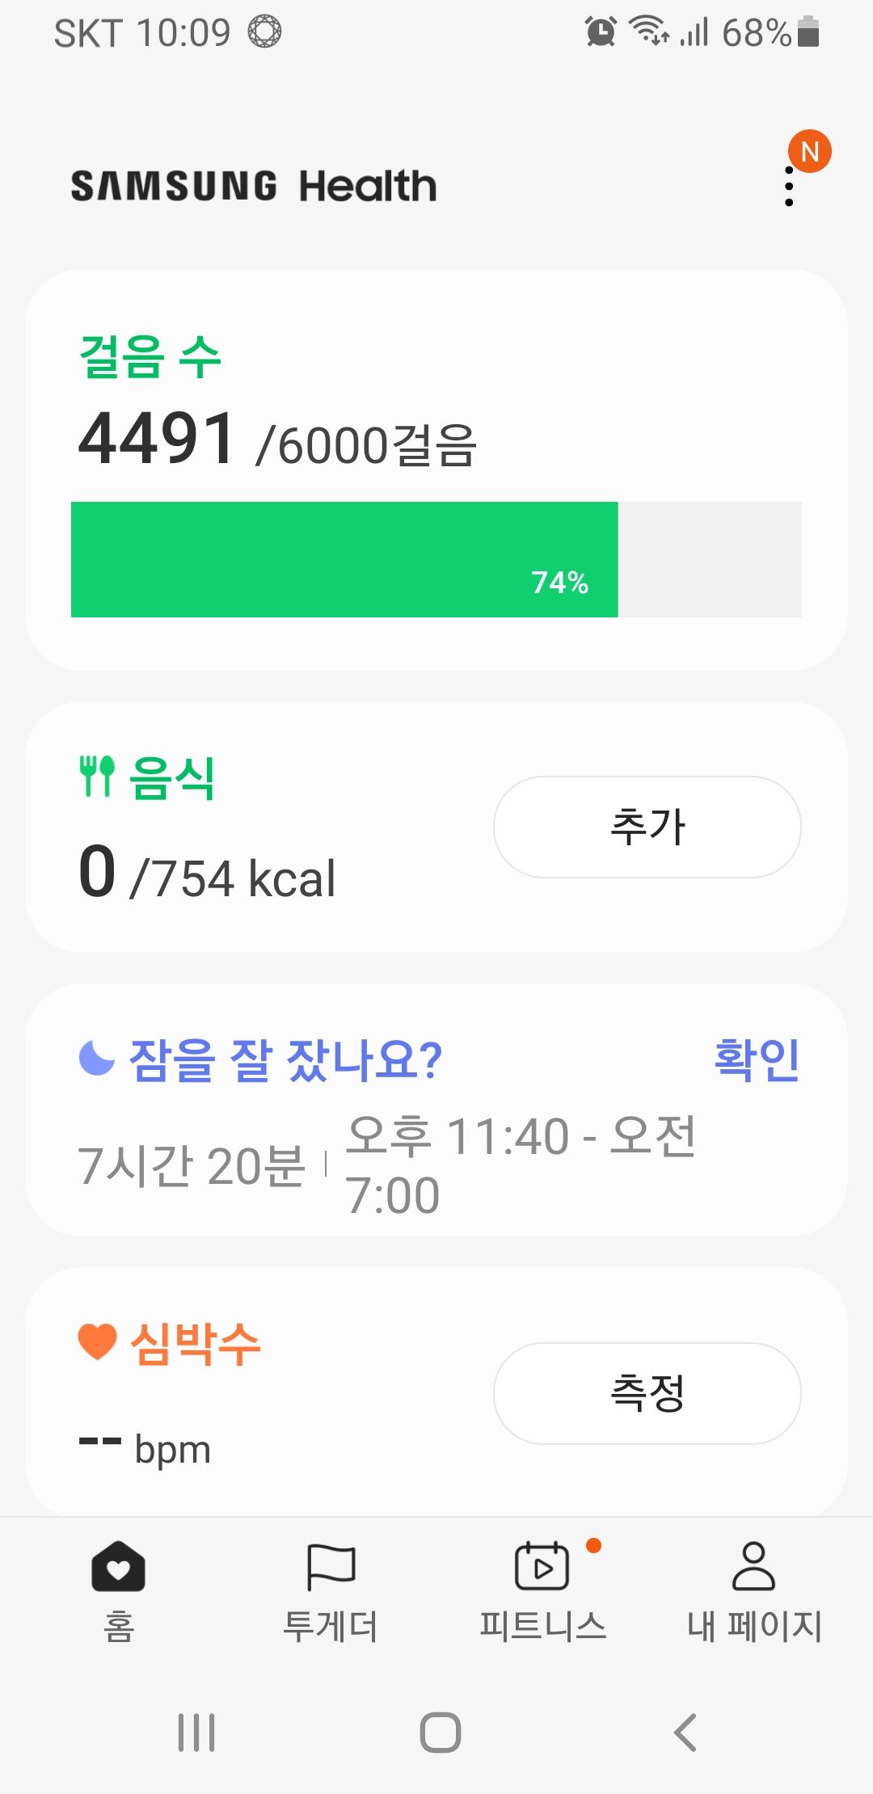Tap the Samsung Health logo title
This screenshot has height=1794, width=873.
(254, 186)
